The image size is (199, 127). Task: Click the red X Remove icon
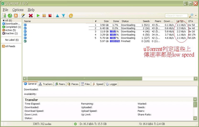[x=31, y=16]
